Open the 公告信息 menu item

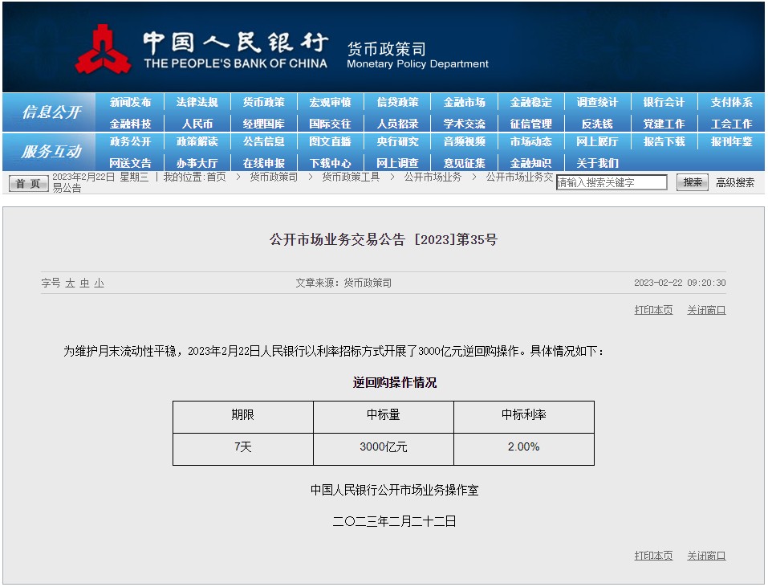263,141
